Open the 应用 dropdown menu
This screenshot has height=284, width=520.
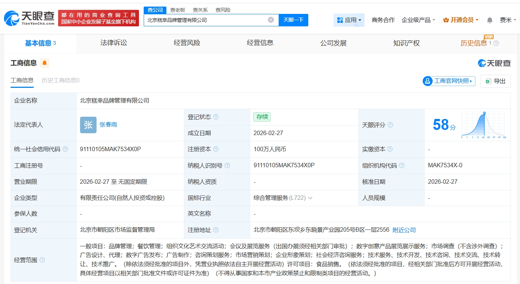tap(349, 20)
